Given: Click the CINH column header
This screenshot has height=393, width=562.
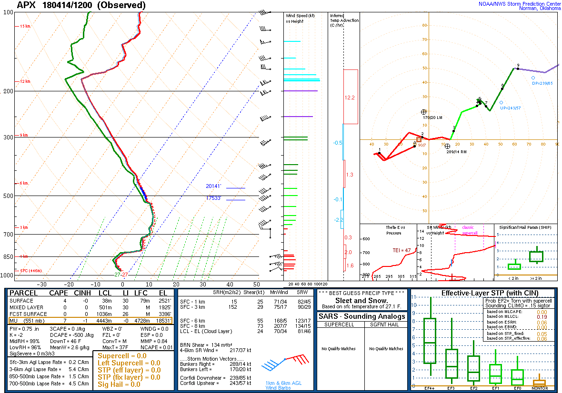Looking at the screenshot, I should point(82,293).
